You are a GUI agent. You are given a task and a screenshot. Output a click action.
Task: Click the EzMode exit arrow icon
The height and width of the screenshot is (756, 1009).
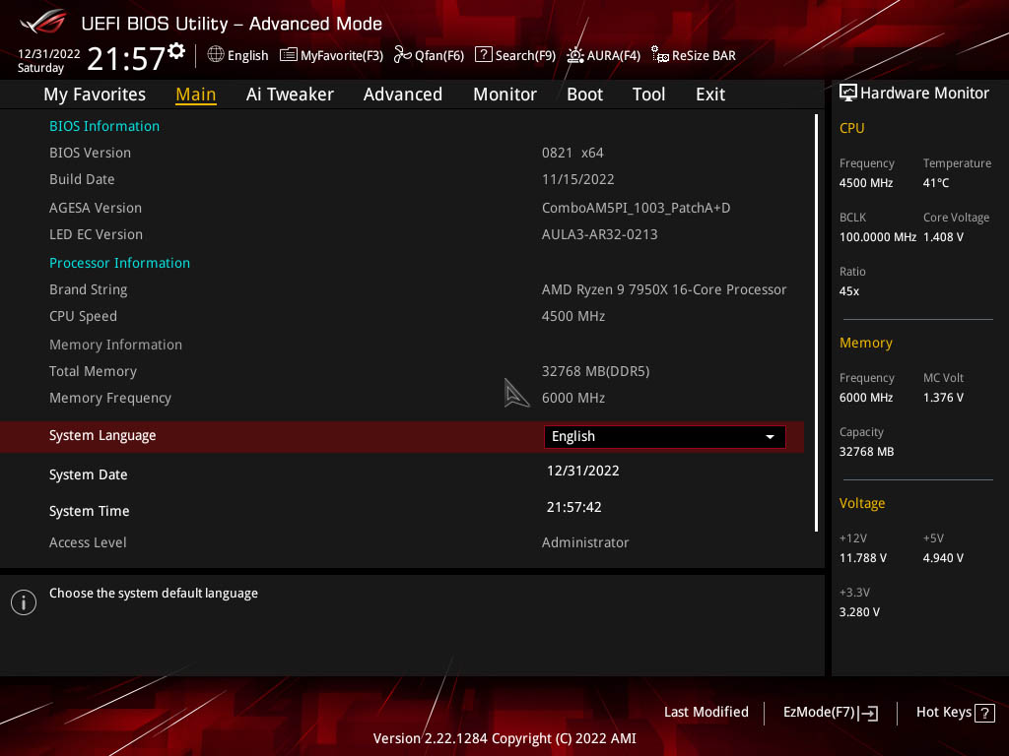tap(868, 713)
